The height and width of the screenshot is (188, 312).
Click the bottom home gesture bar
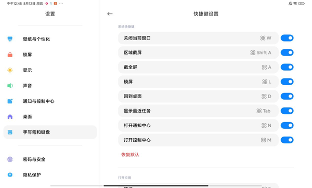click(156, 185)
